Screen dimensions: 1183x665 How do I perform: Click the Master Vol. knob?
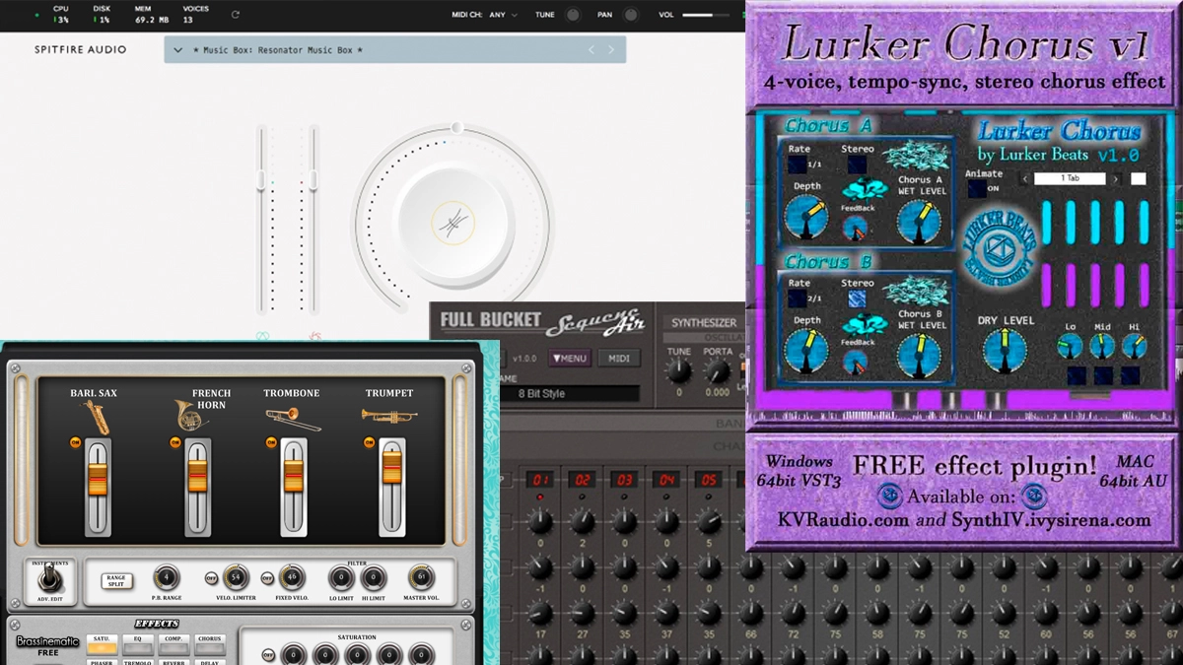[x=421, y=578]
